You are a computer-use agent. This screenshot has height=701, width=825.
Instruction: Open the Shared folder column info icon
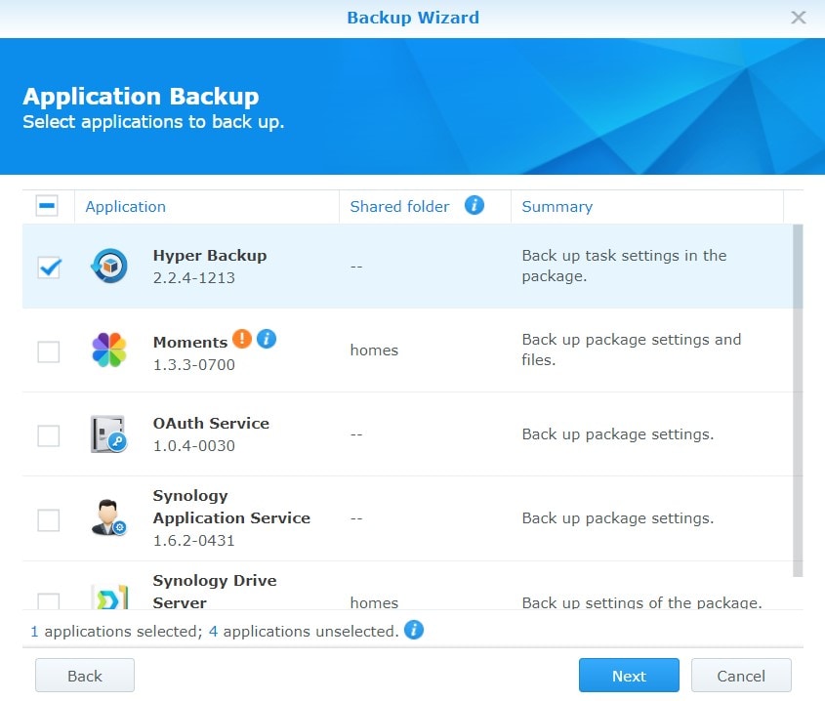pos(474,205)
